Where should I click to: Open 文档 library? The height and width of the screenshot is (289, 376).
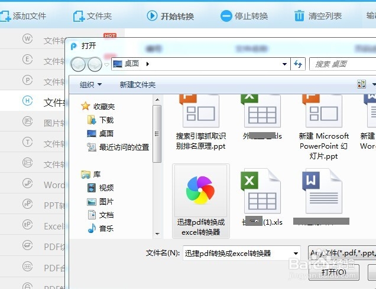pyautogui.click(x=101, y=215)
